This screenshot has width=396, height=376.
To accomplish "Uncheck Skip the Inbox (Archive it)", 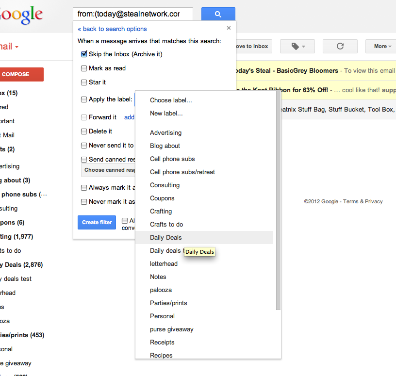I will [x=84, y=54].
